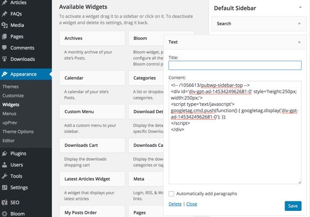
Task: Click inside the Content textarea
Action: (x=235, y=132)
